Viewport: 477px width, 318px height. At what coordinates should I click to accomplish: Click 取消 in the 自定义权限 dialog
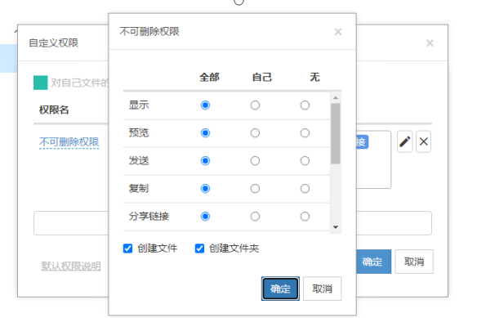pos(414,262)
